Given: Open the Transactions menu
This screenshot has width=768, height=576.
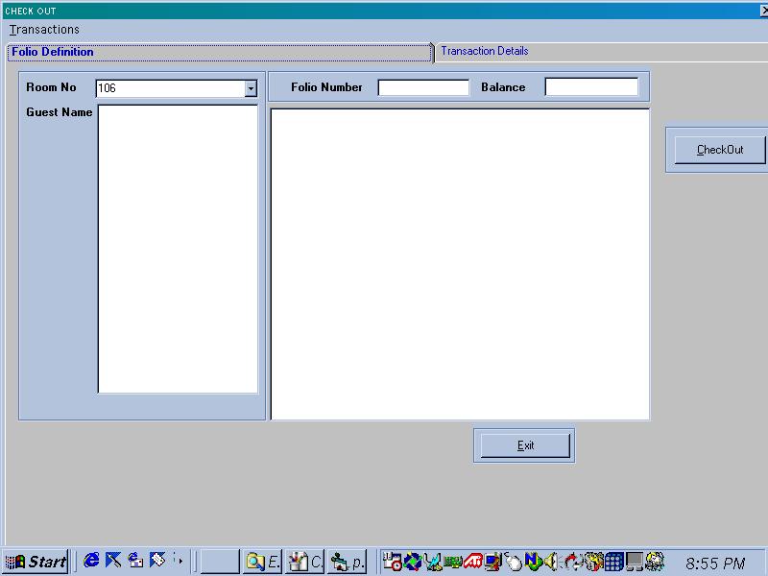Looking at the screenshot, I should (x=44, y=30).
